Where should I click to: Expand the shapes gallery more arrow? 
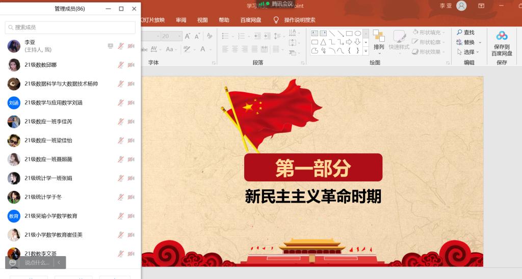click(366, 51)
